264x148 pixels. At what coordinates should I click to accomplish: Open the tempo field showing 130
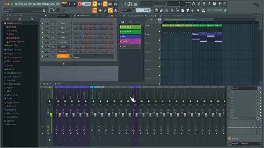click(x=87, y=4)
